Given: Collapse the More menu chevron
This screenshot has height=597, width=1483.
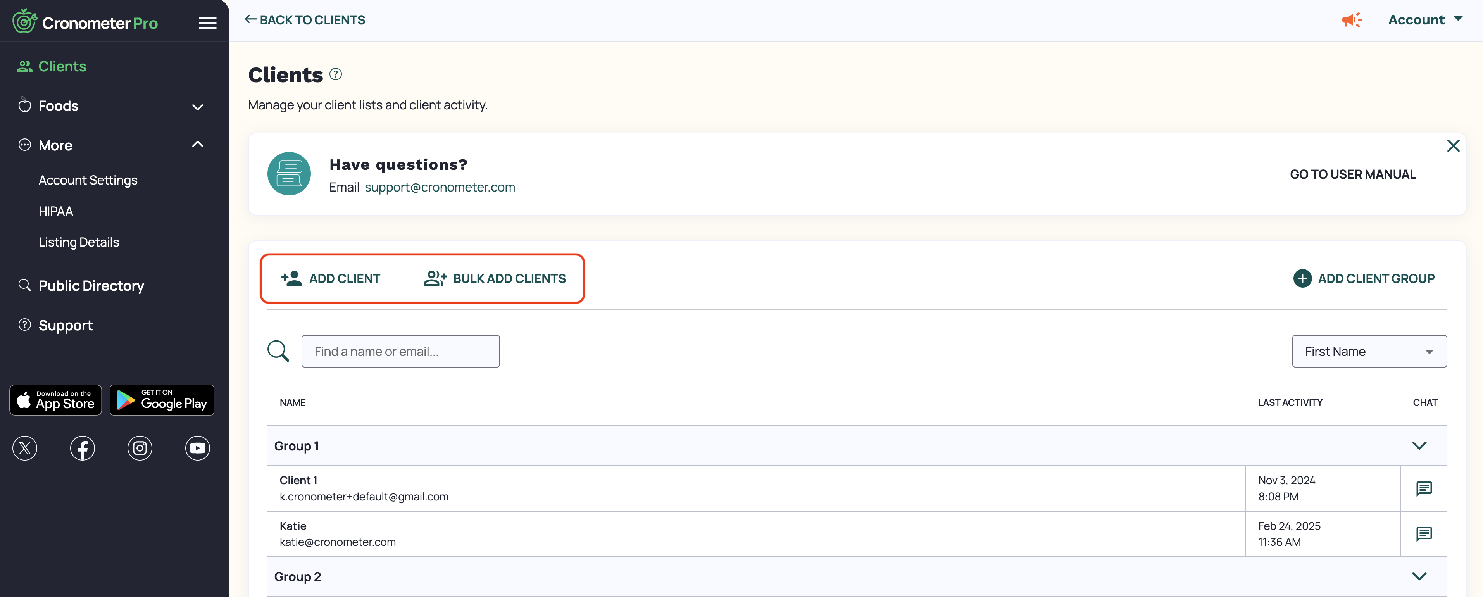Looking at the screenshot, I should 197,145.
